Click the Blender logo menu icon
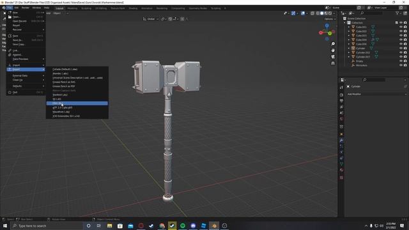Image resolution: width=409 pixels, height=230 pixels. [4, 8]
